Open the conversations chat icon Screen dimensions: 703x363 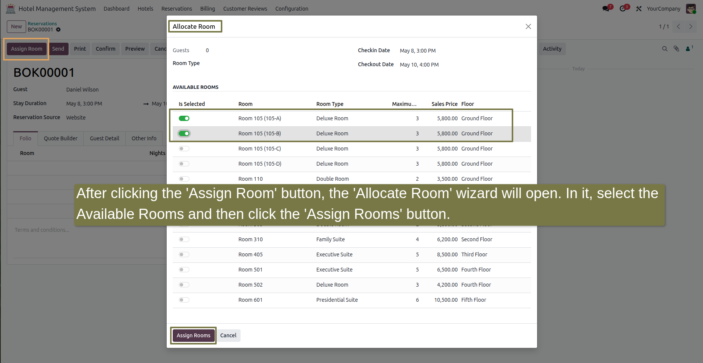606,8
